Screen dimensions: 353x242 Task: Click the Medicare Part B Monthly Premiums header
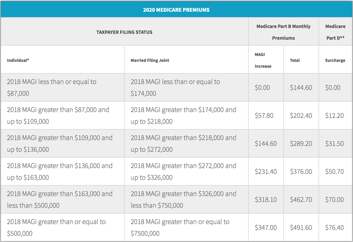[x=283, y=31]
